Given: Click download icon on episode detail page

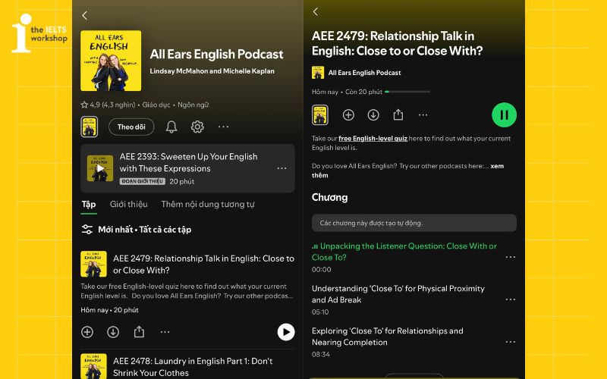Looking at the screenshot, I should pos(373,115).
